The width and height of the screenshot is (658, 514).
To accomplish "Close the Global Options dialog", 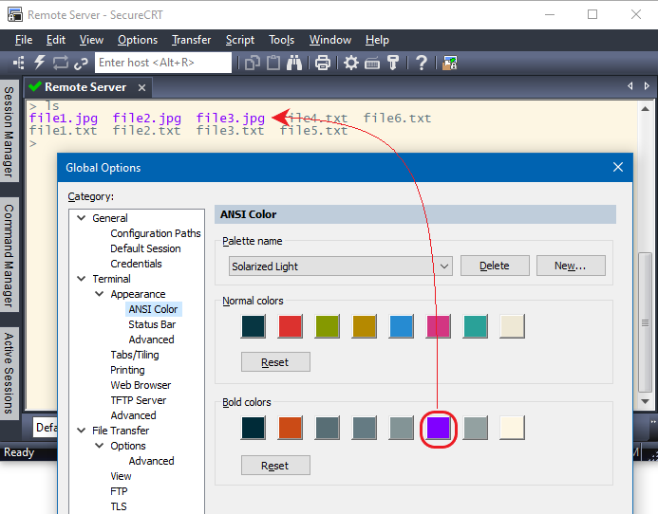I will (x=618, y=167).
